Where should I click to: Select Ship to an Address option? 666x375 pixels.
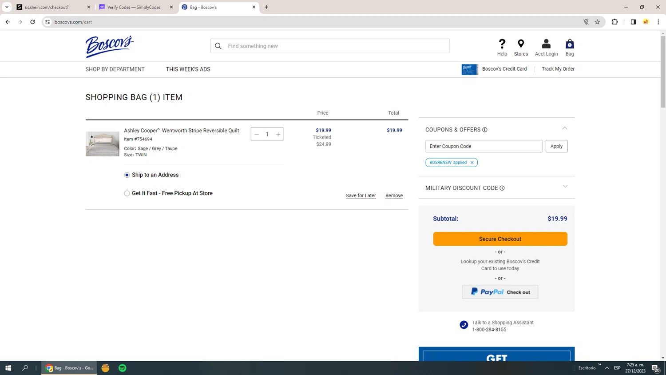tap(127, 175)
